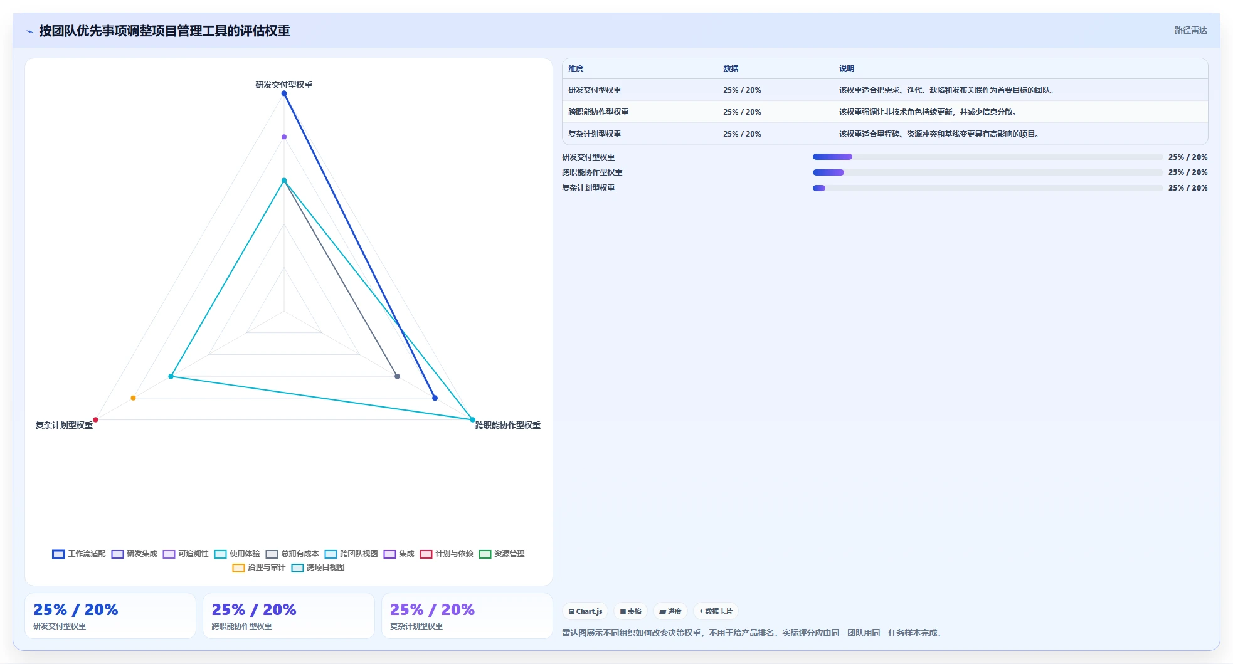Click the small icon before the page title
Screen dimensions: 1233x664
(29, 31)
